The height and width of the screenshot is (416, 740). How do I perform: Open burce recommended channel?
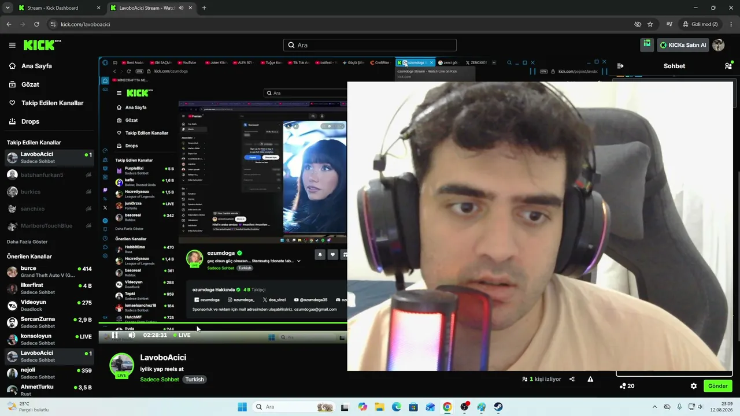(x=49, y=272)
